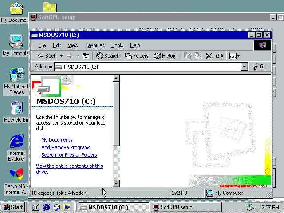Click the Move To toolbar icon
This screenshot has height=213, width=284.
click(188, 56)
